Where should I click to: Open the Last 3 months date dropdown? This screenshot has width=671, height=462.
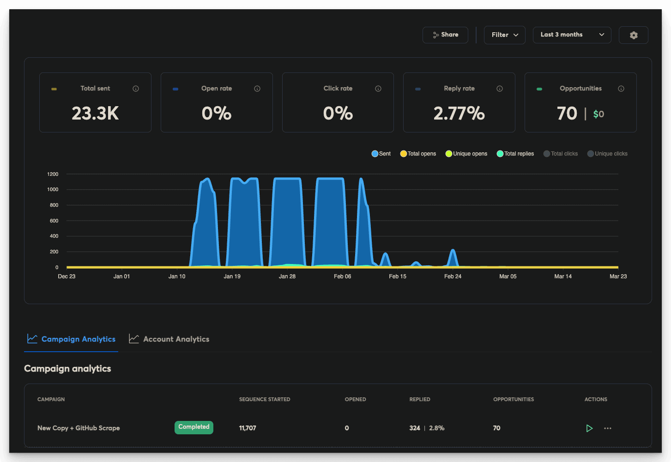tap(572, 35)
